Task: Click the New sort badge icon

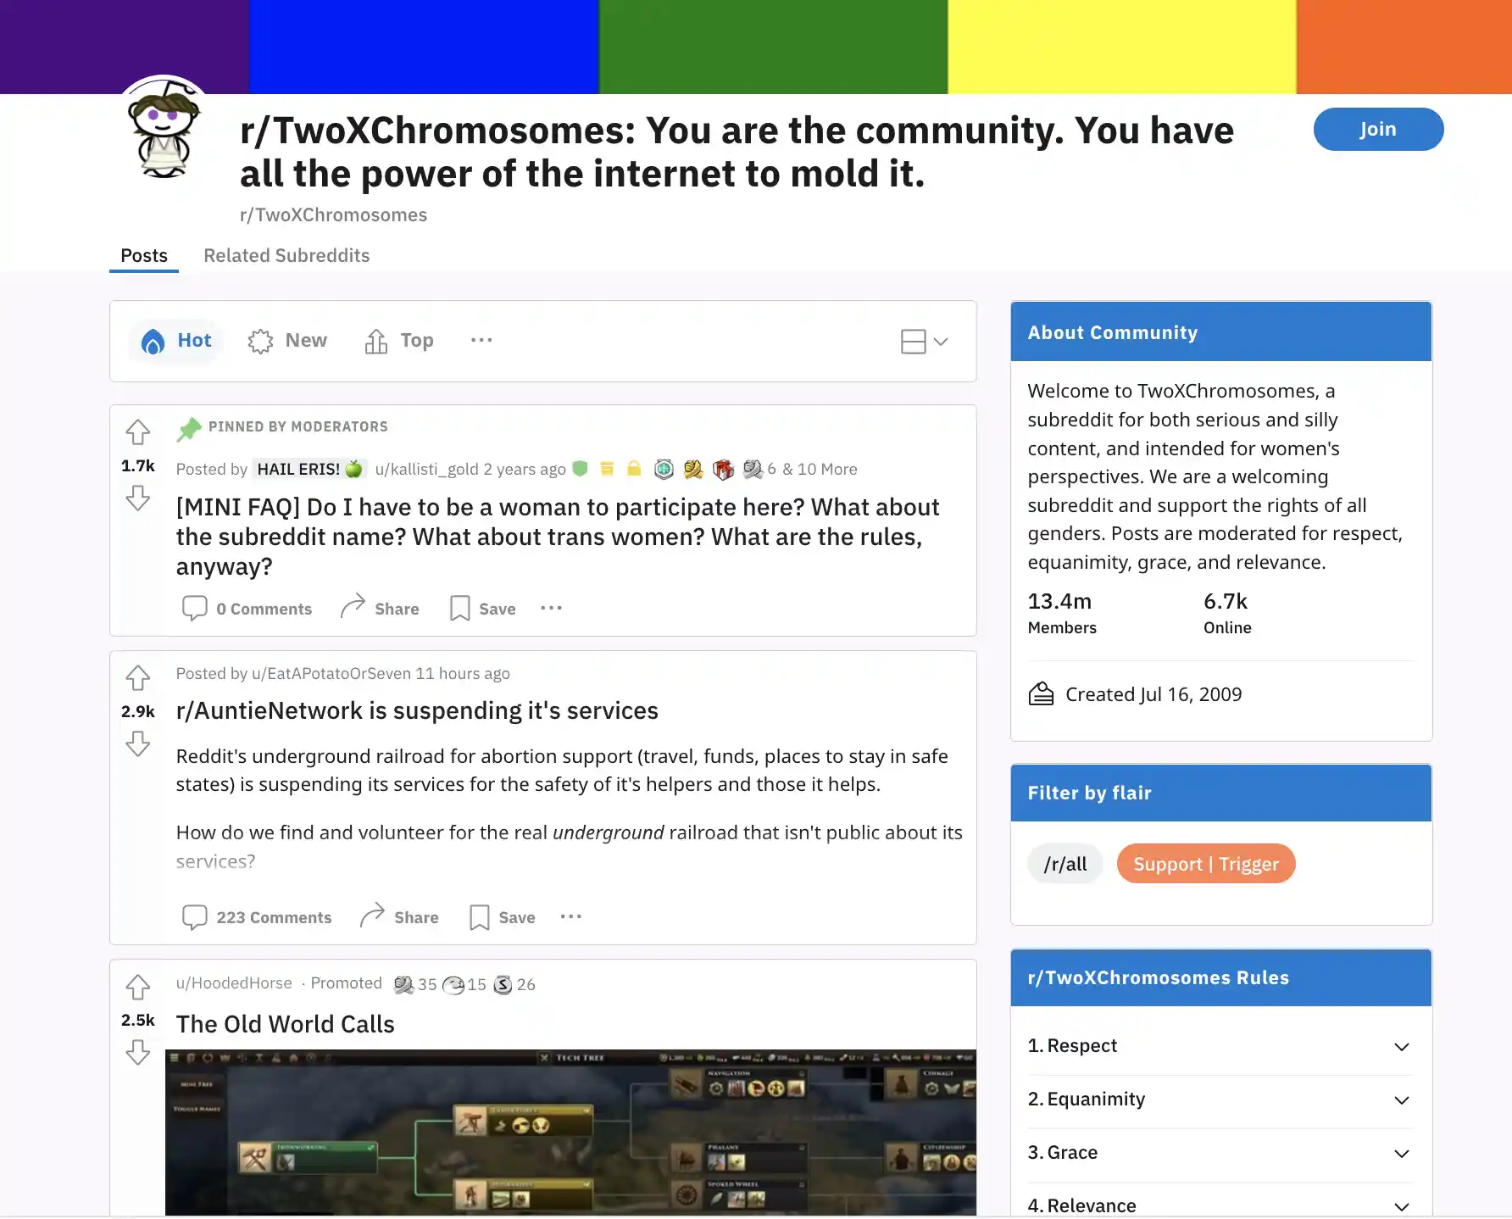Action: click(x=260, y=341)
